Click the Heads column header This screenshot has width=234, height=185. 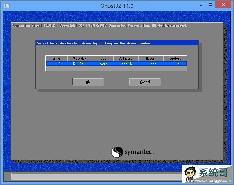pyautogui.click(x=150, y=58)
